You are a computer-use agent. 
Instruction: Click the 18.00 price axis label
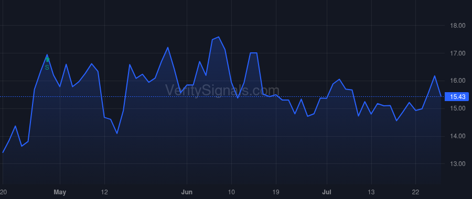457,26
